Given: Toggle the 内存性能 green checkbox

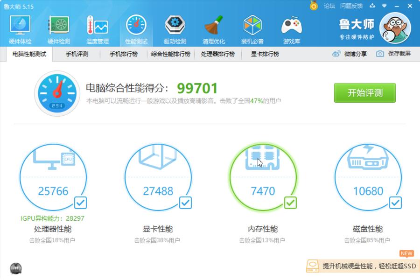Looking at the screenshot, I should click(x=290, y=203).
